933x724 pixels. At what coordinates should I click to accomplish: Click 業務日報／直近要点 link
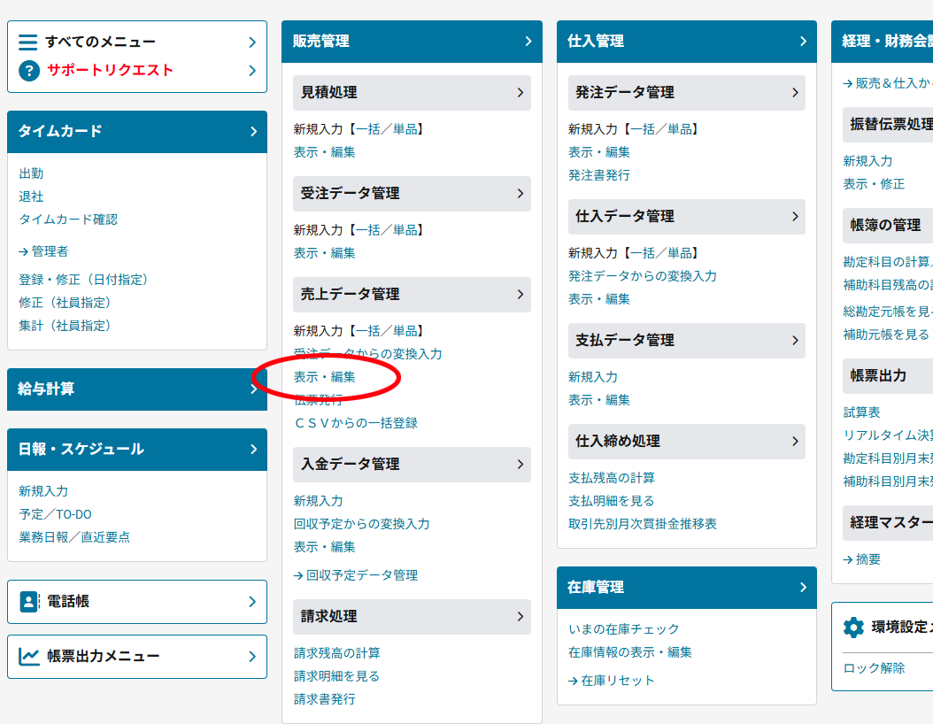point(74,537)
